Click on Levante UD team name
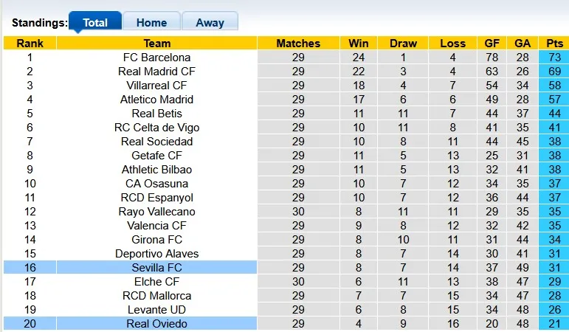This screenshot has width=569, height=332. pos(156,310)
